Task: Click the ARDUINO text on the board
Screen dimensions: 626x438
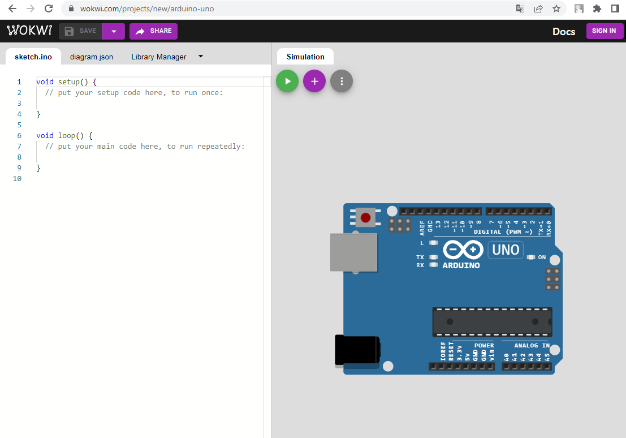Action: pyautogui.click(x=461, y=265)
